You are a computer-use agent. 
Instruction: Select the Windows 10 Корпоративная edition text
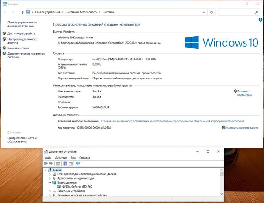pyautogui.click(x=75, y=37)
